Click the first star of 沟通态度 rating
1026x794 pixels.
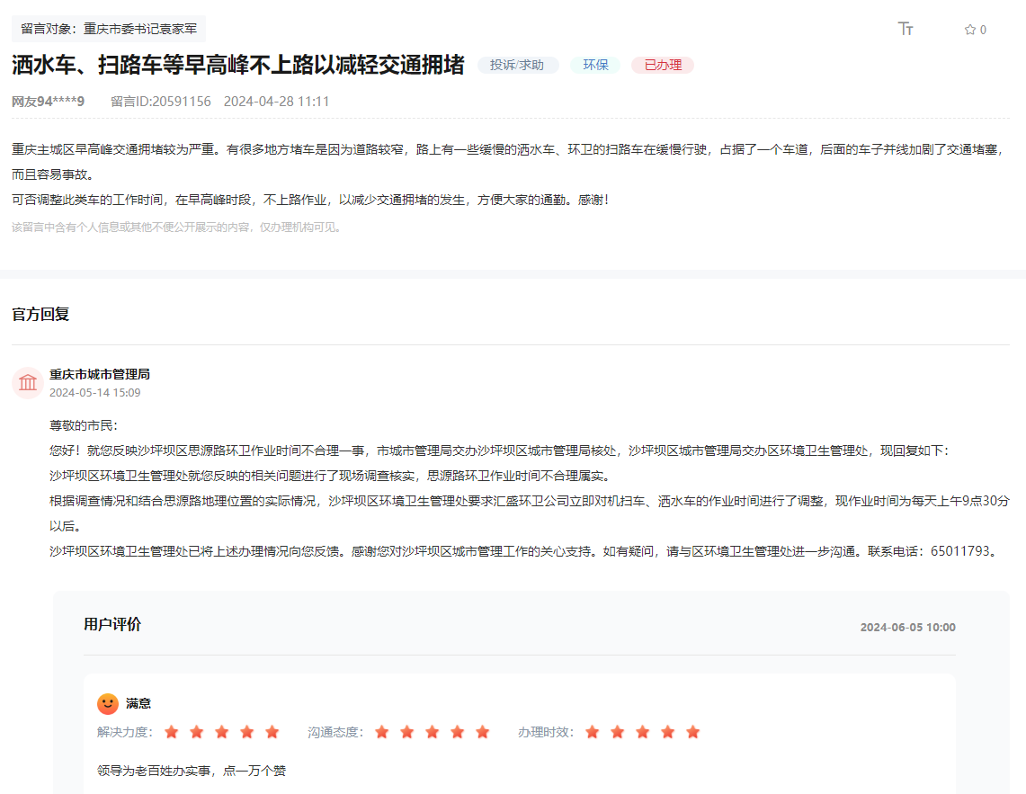[382, 732]
